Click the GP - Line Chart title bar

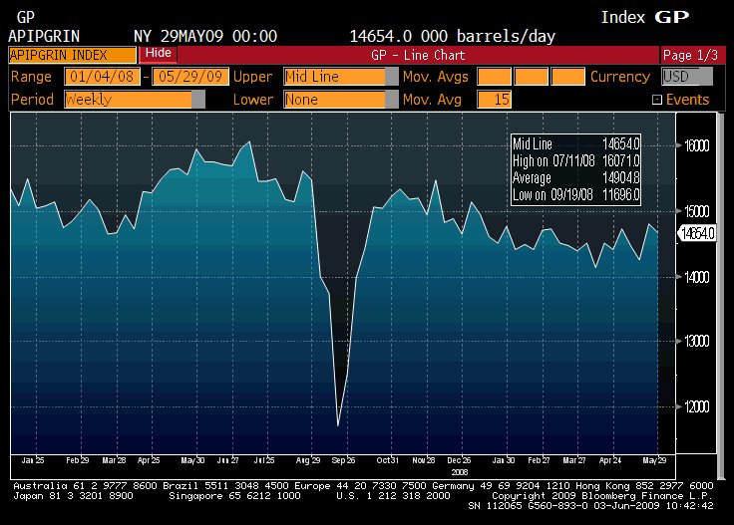click(418, 55)
